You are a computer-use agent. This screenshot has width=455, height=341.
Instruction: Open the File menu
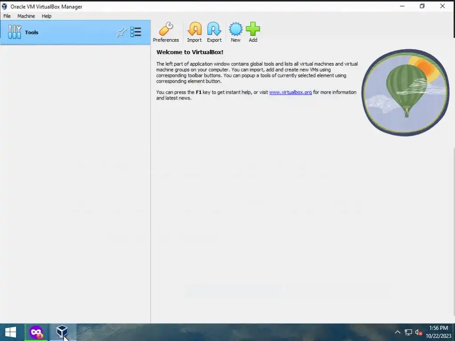tap(7, 16)
